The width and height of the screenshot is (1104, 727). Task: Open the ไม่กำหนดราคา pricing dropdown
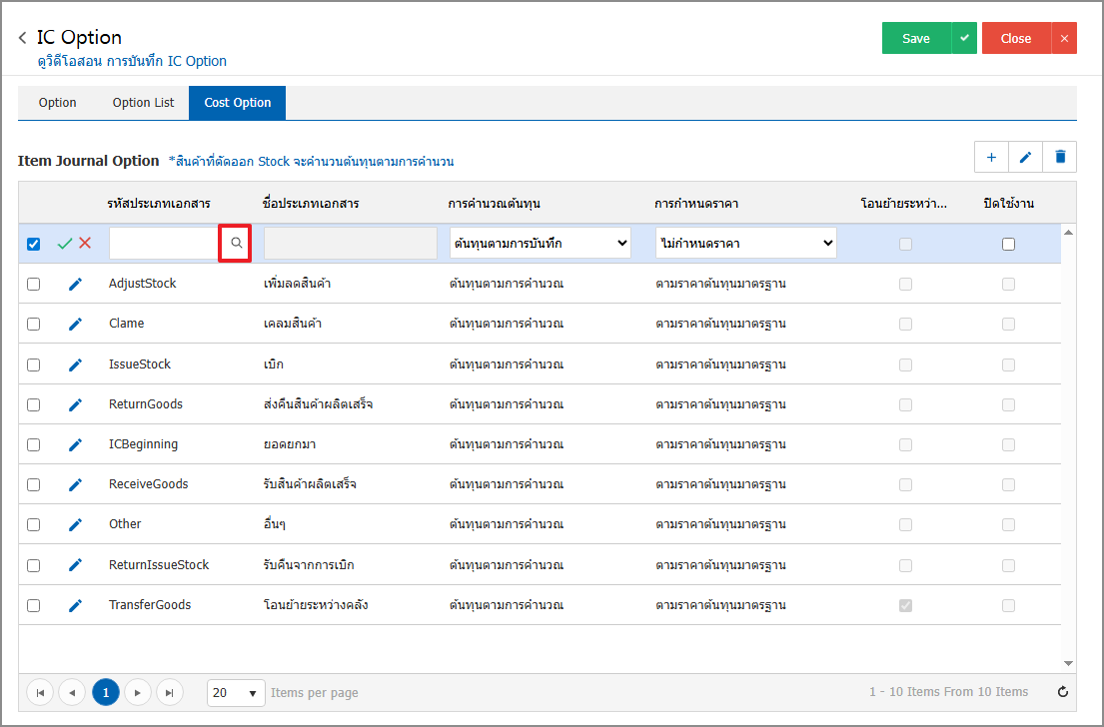point(745,244)
